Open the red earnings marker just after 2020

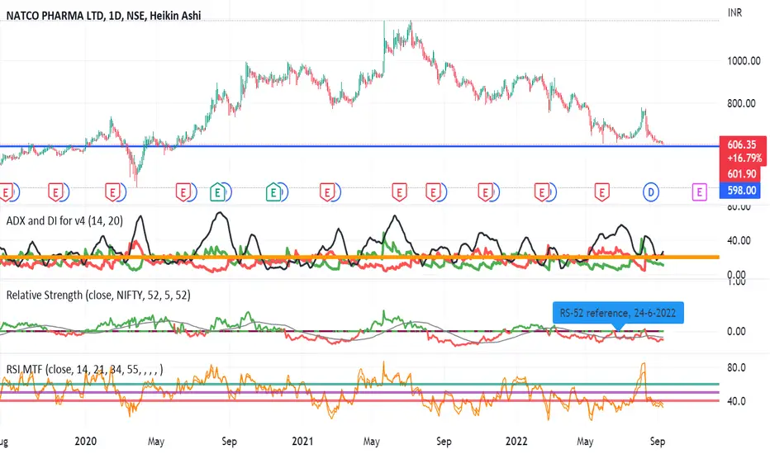(x=112, y=192)
